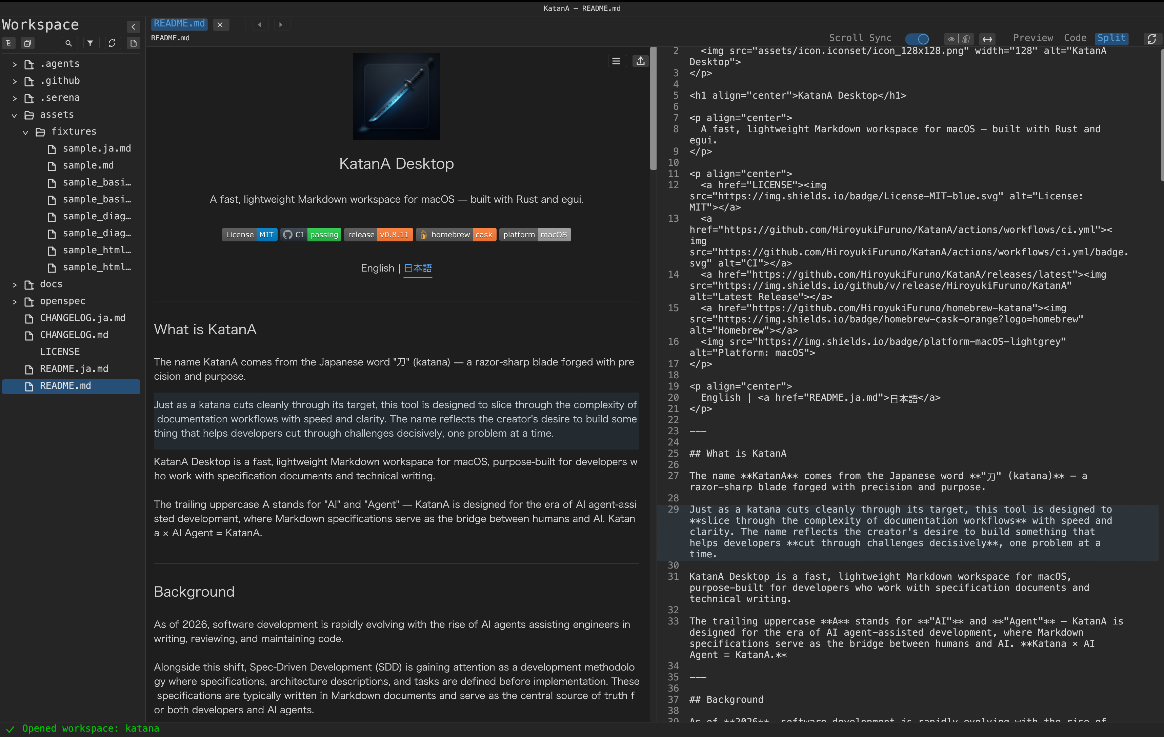Refresh the workspace file tree
This screenshot has height=737, width=1164.
pos(112,43)
